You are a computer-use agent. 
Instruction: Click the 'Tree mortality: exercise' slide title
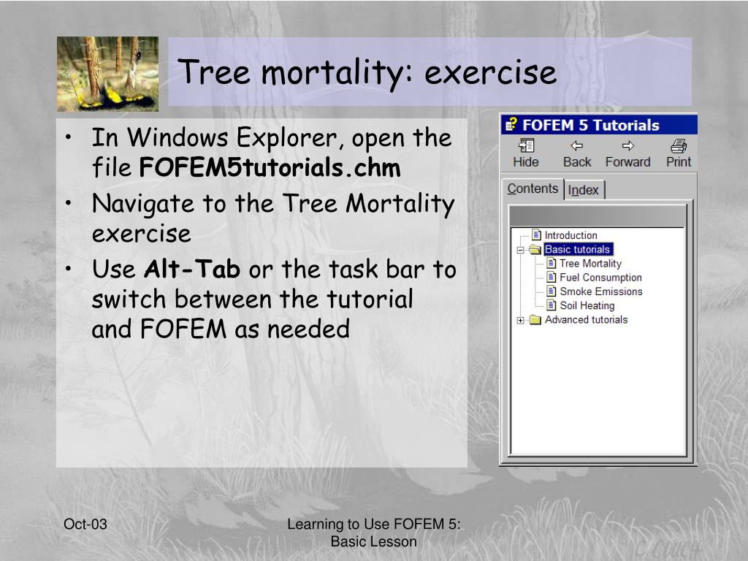pos(367,72)
